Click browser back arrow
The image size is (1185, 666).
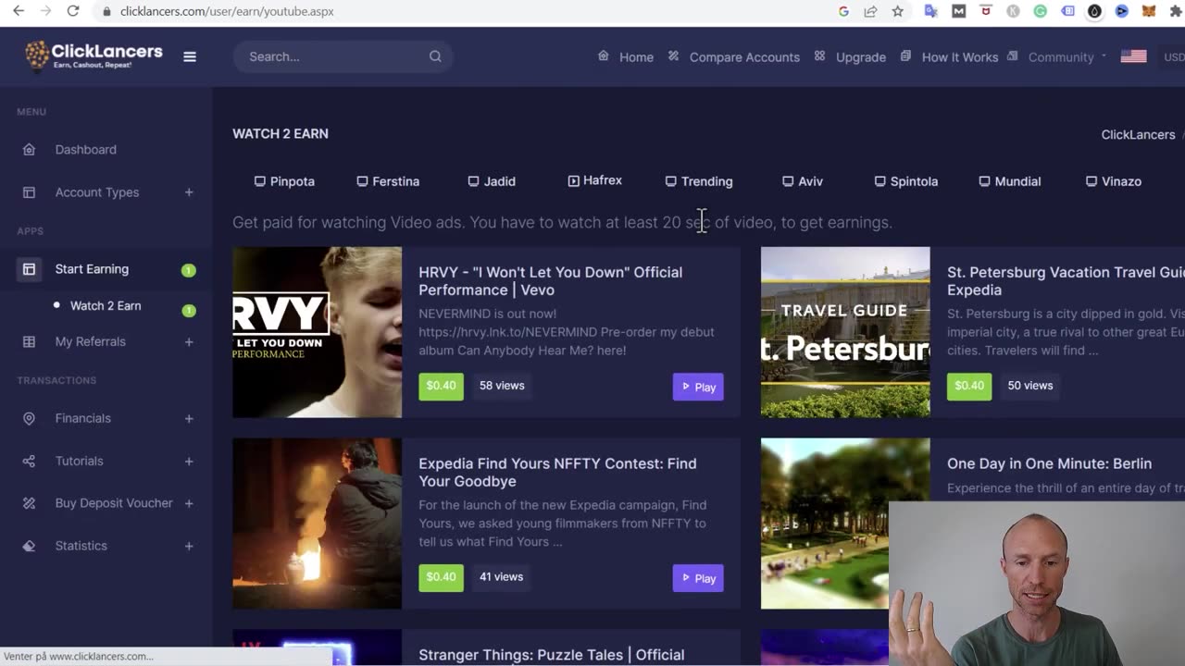pyautogui.click(x=19, y=11)
